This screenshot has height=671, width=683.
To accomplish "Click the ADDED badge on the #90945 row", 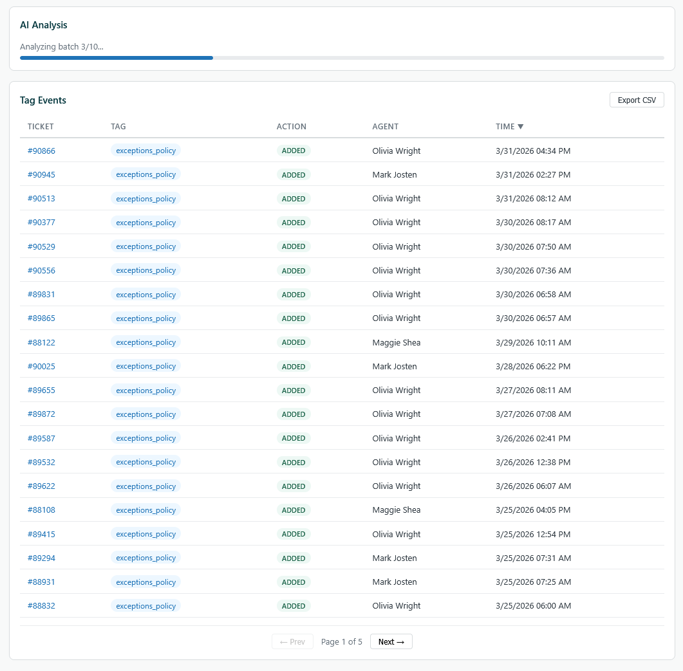I will click(294, 174).
